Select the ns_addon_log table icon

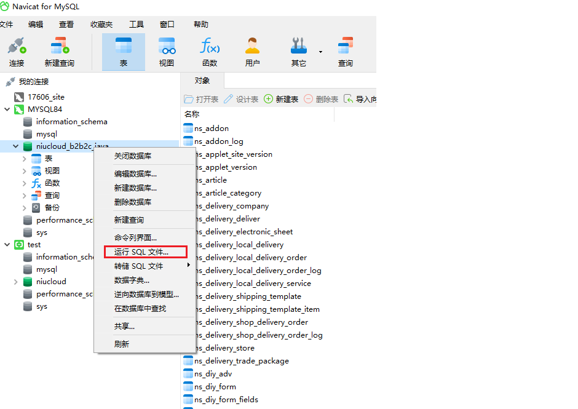(188, 141)
